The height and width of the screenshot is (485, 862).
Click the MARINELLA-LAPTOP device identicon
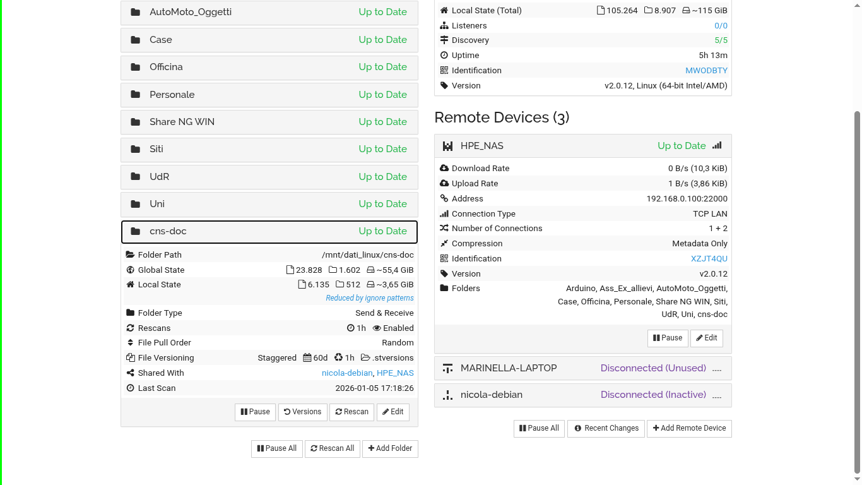[447, 368]
